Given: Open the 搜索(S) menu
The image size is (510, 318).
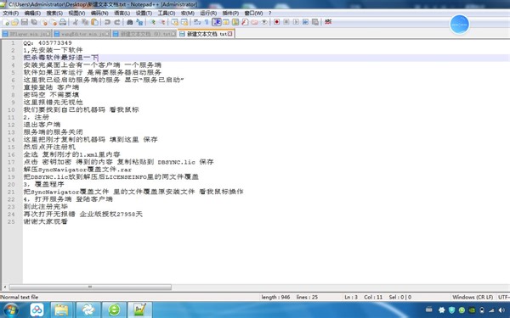Looking at the screenshot, I should [54, 13].
